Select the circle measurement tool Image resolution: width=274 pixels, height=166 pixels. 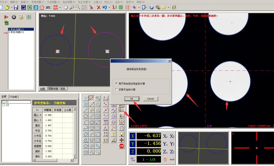click(86, 116)
